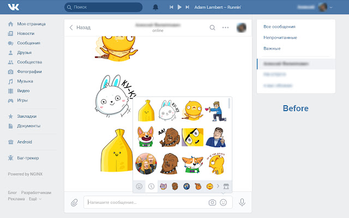Skip to next audio track
349x218 pixels.
(x=188, y=7)
